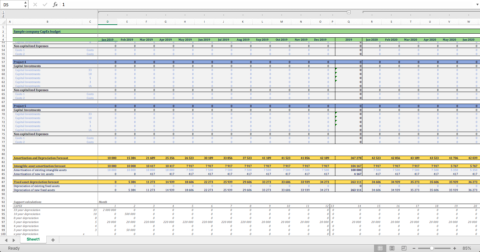Select column D header
The width and height of the screenshot is (480, 252).
[107, 22]
